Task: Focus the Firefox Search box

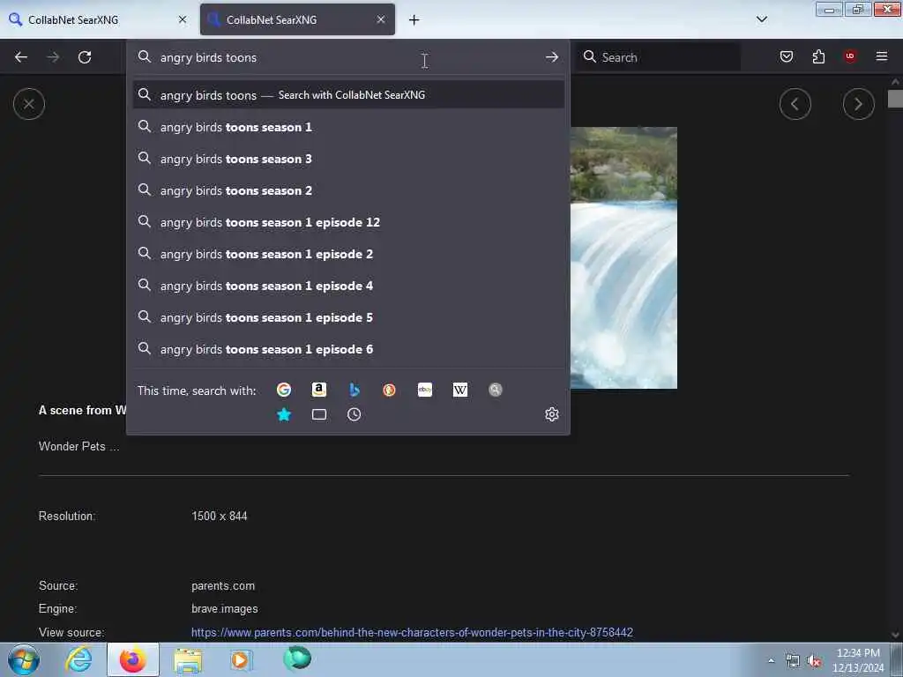Action: coord(659,57)
